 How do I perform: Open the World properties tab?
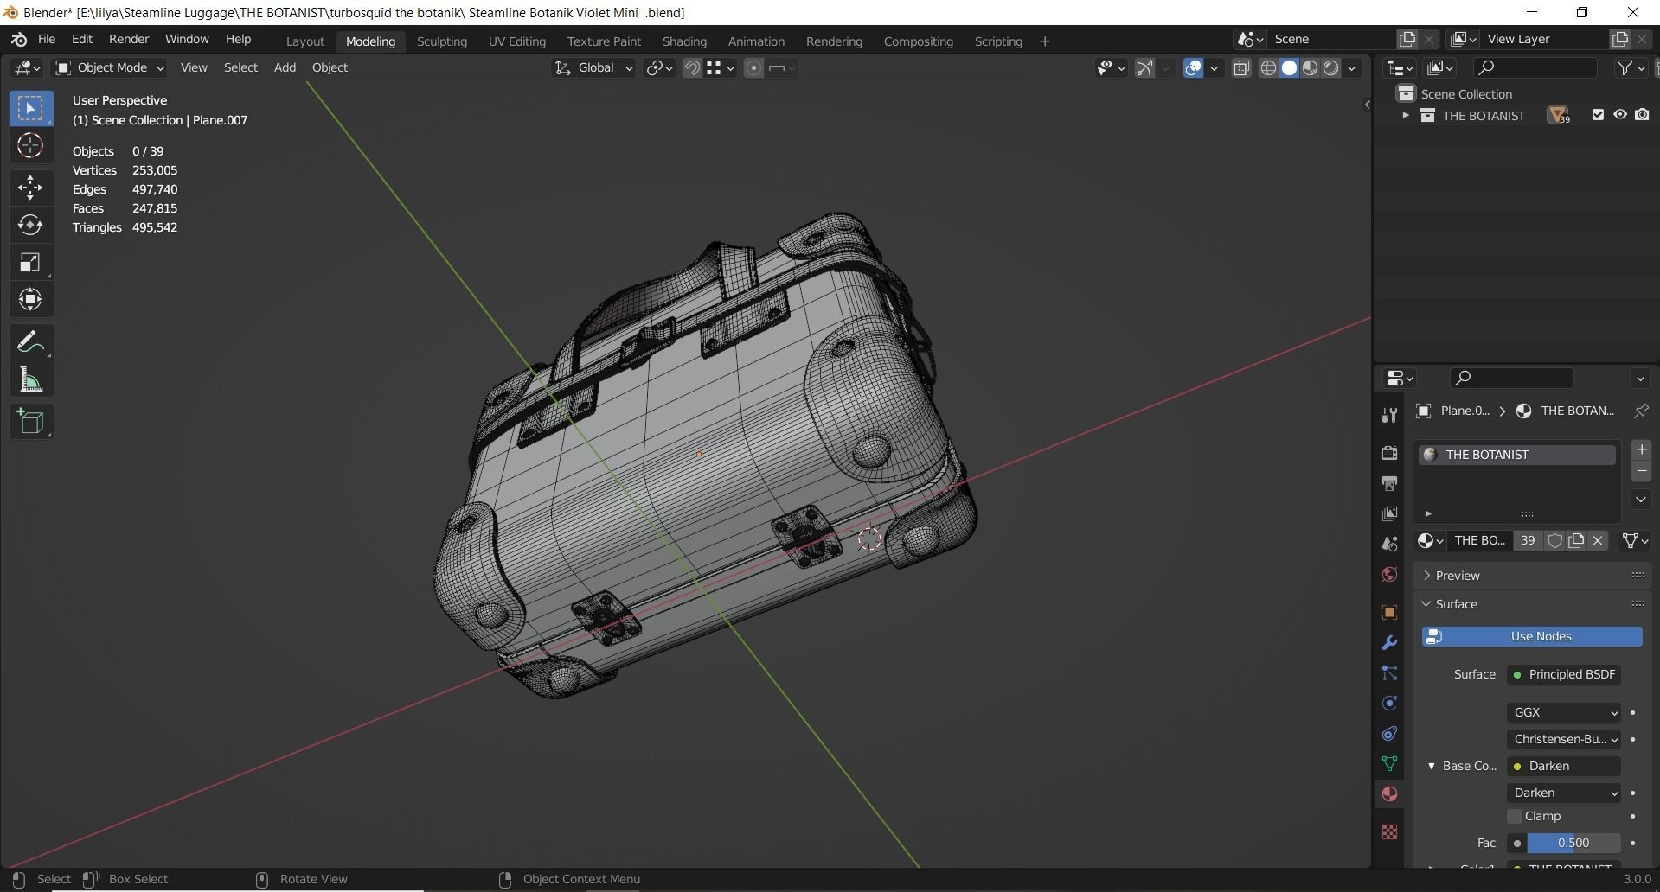point(1389,575)
